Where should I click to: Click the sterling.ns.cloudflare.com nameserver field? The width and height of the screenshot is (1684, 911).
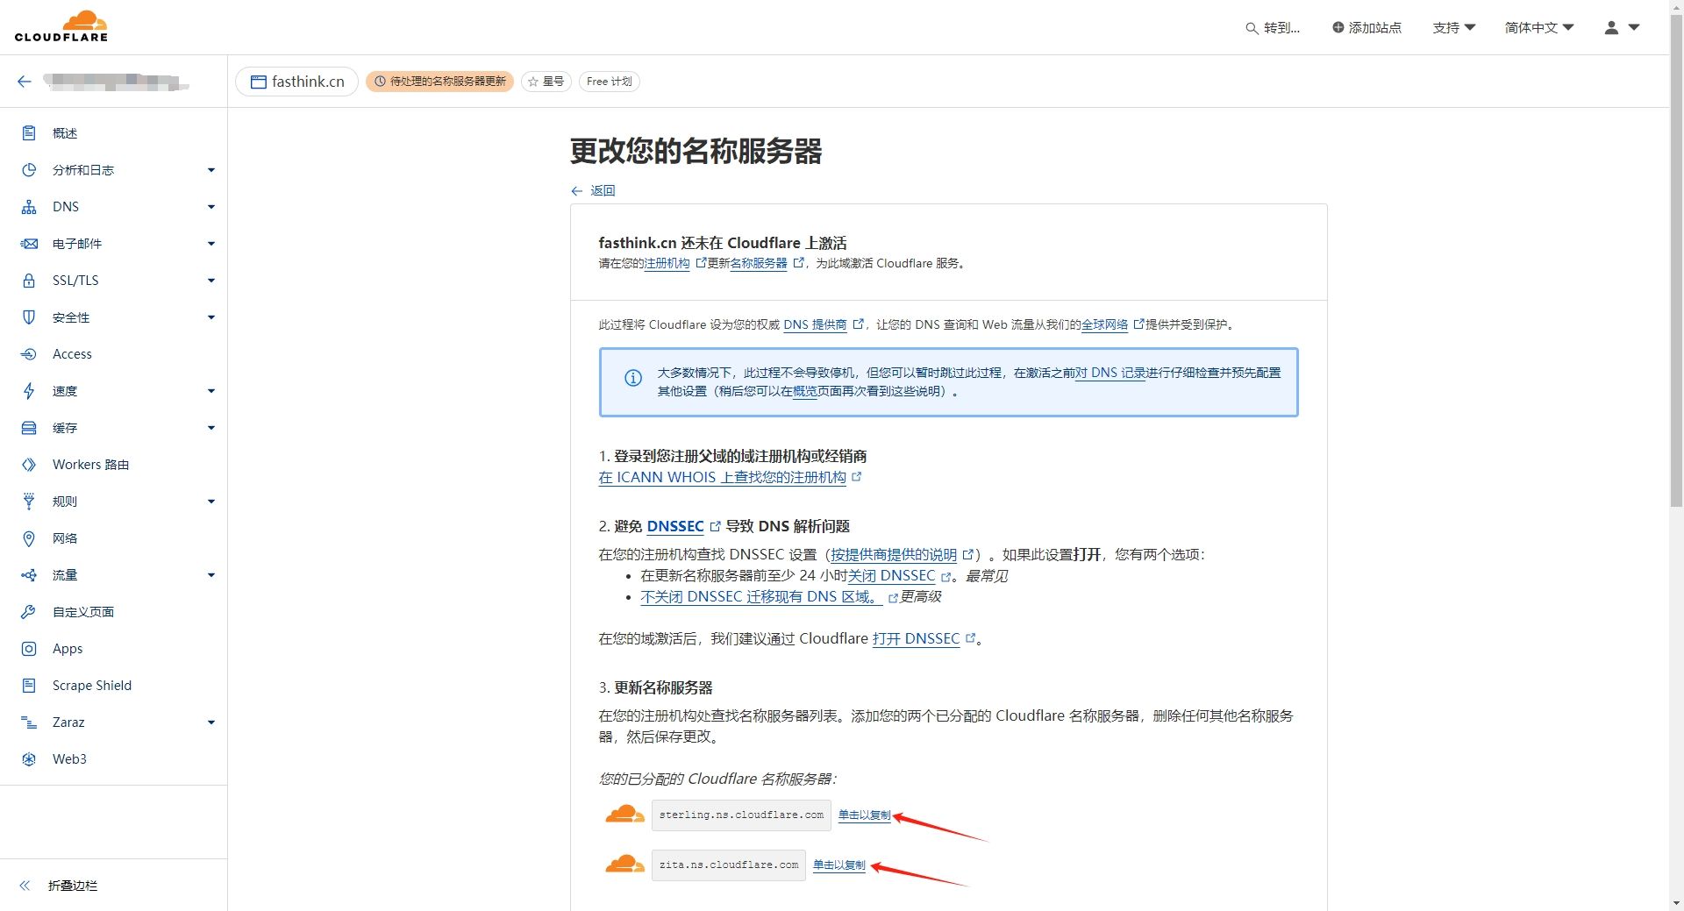pos(741,815)
